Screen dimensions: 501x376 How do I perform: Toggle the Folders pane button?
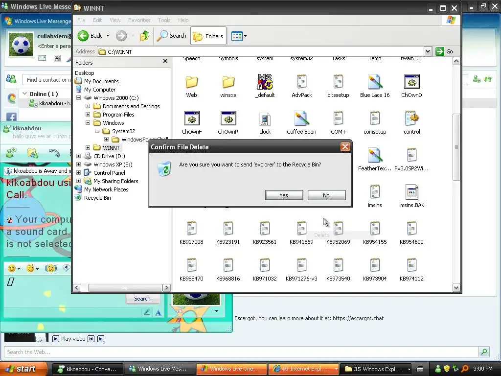coord(208,36)
